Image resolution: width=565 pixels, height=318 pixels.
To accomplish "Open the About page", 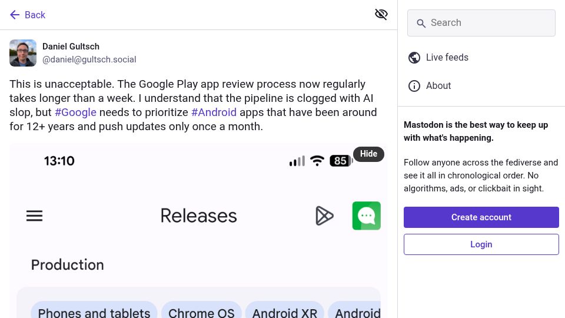I will coord(430,86).
